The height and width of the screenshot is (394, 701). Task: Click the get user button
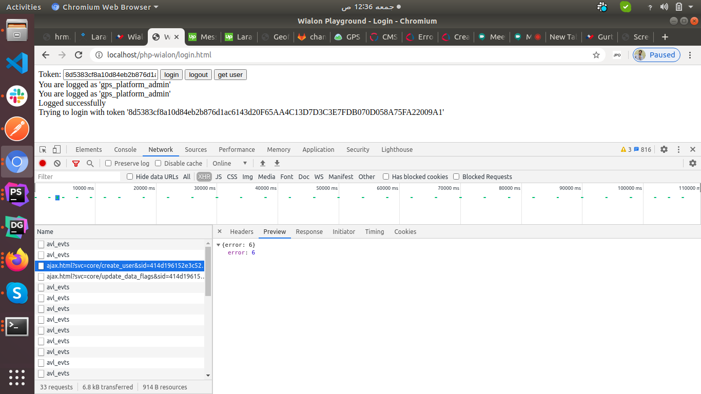pyautogui.click(x=230, y=75)
